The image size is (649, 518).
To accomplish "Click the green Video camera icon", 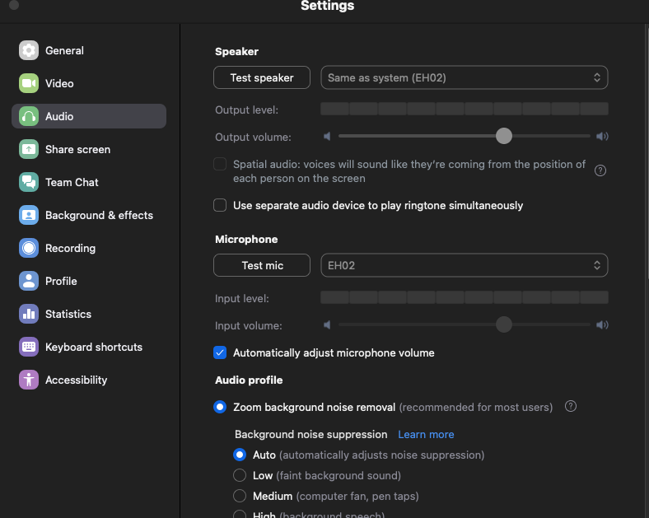I will tap(29, 83).
